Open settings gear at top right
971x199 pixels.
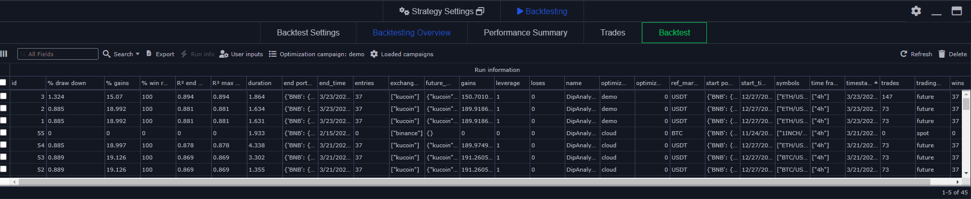click(x=916, y=11)
